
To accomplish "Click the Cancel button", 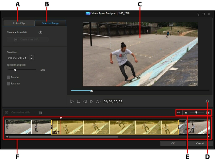I will click(x=200, y=143).
